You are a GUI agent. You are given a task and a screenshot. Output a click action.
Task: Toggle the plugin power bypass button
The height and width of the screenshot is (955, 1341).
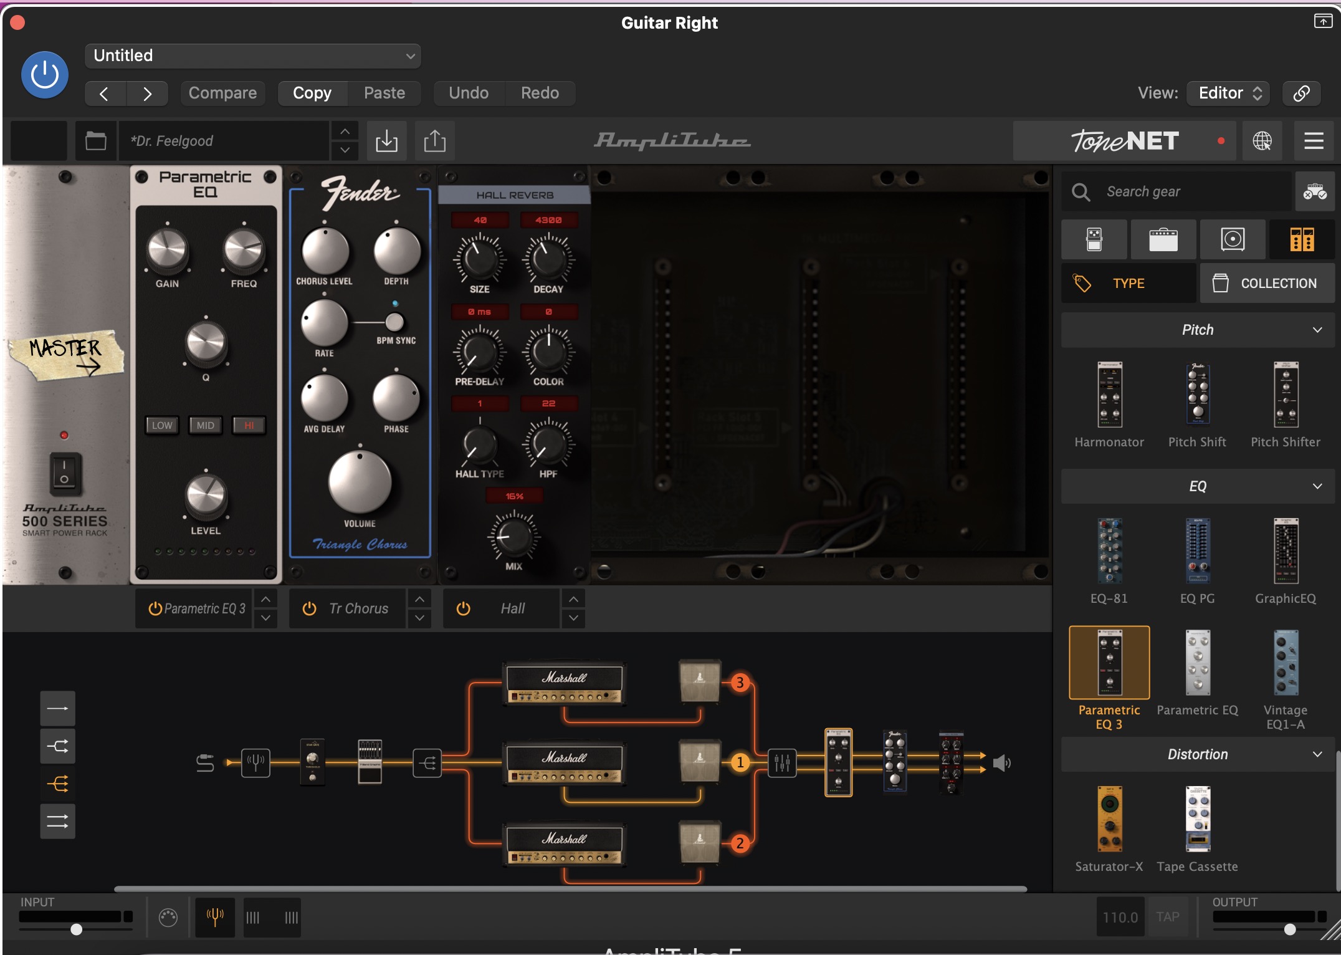coord(45,75)
